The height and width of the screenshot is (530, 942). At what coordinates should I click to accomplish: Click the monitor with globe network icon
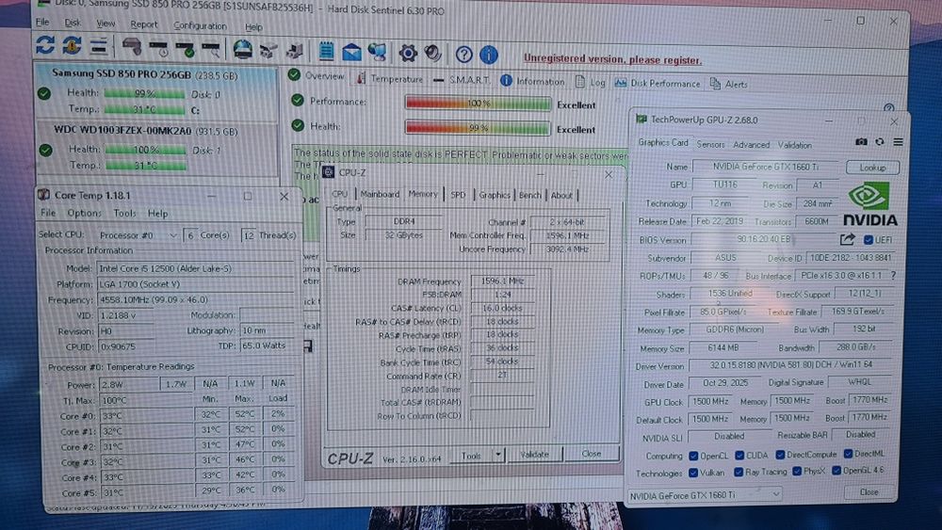[x=378, y=53]
